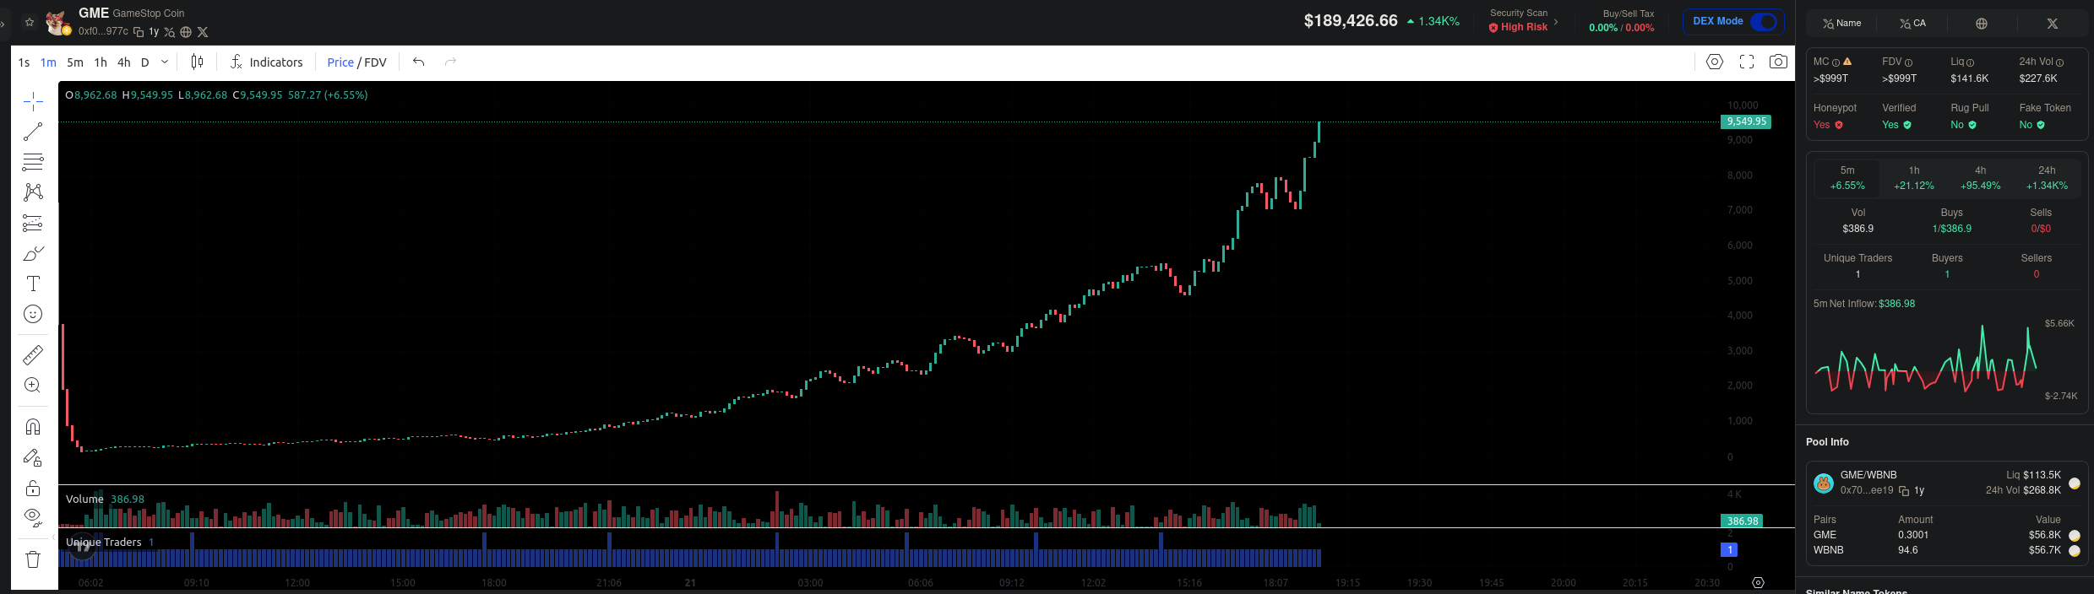This screenshot has height=594, width=2094.
Task: Open the website globe icon in the right panel
Action: pyautogui.click(x=1982, y=24)
